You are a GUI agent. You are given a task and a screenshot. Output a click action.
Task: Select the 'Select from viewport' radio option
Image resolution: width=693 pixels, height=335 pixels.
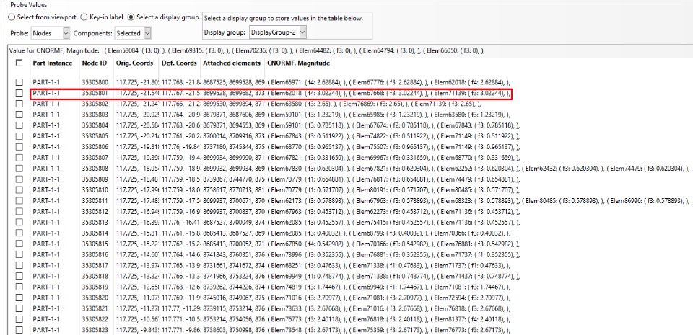pyautogui.click(x=12, y=17)
